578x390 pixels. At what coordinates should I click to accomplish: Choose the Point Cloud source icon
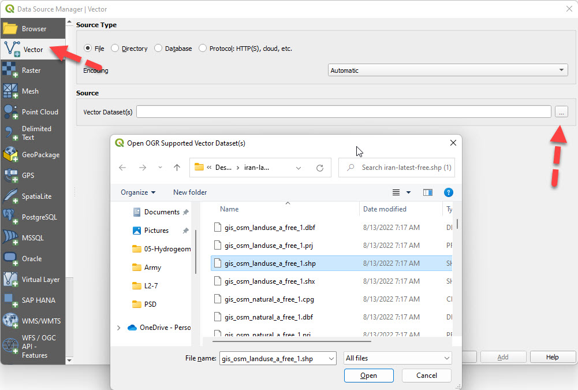tap(11, 112)
